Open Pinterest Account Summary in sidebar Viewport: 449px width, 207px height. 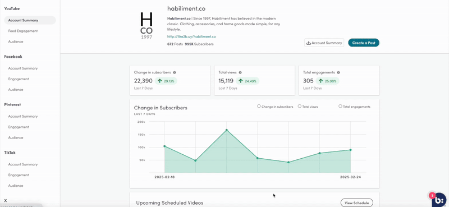23,117
